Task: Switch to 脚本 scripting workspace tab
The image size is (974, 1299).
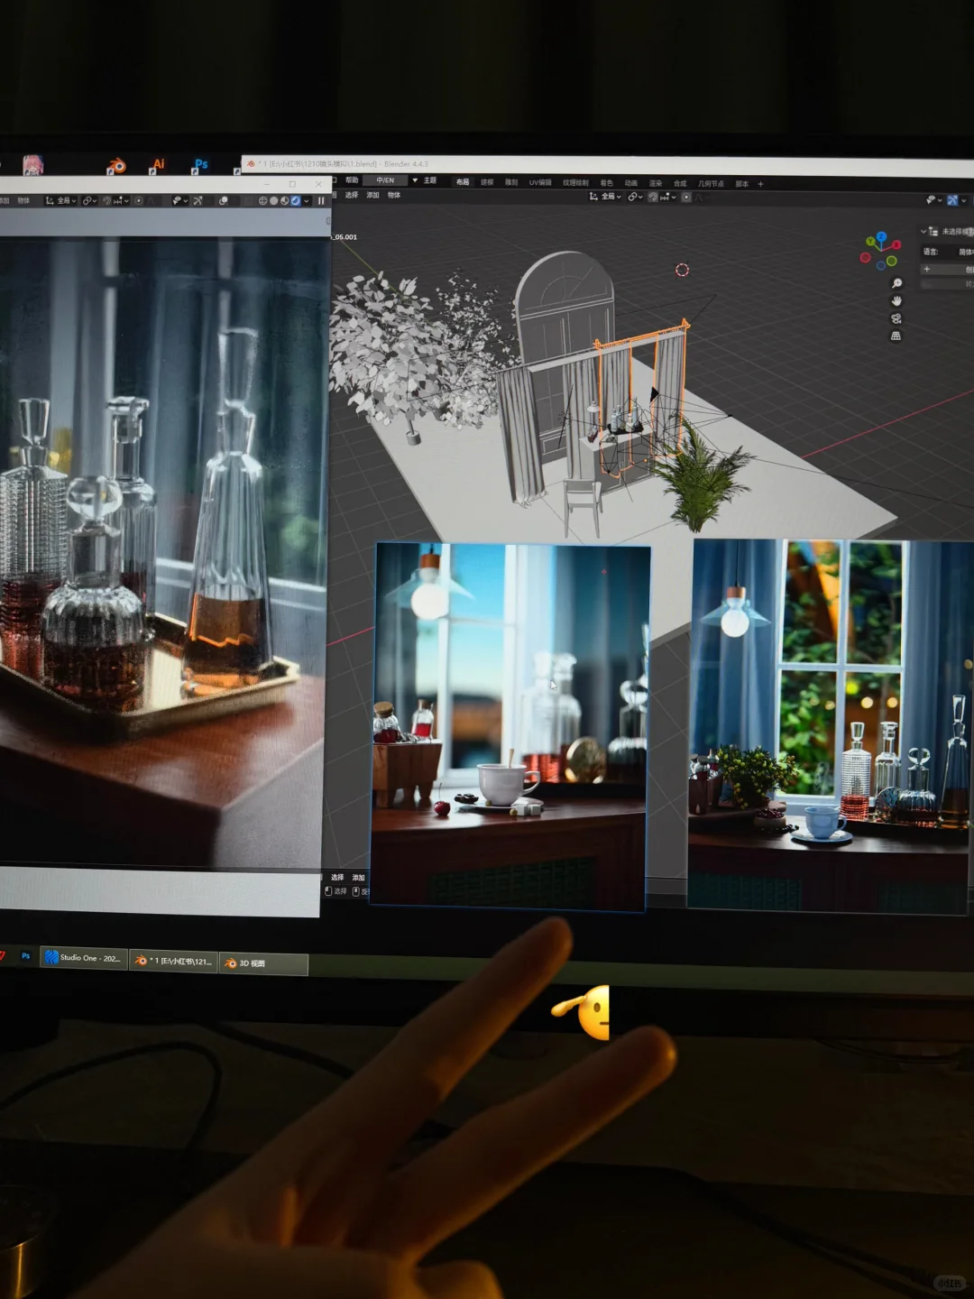Action: pos(742,182)
